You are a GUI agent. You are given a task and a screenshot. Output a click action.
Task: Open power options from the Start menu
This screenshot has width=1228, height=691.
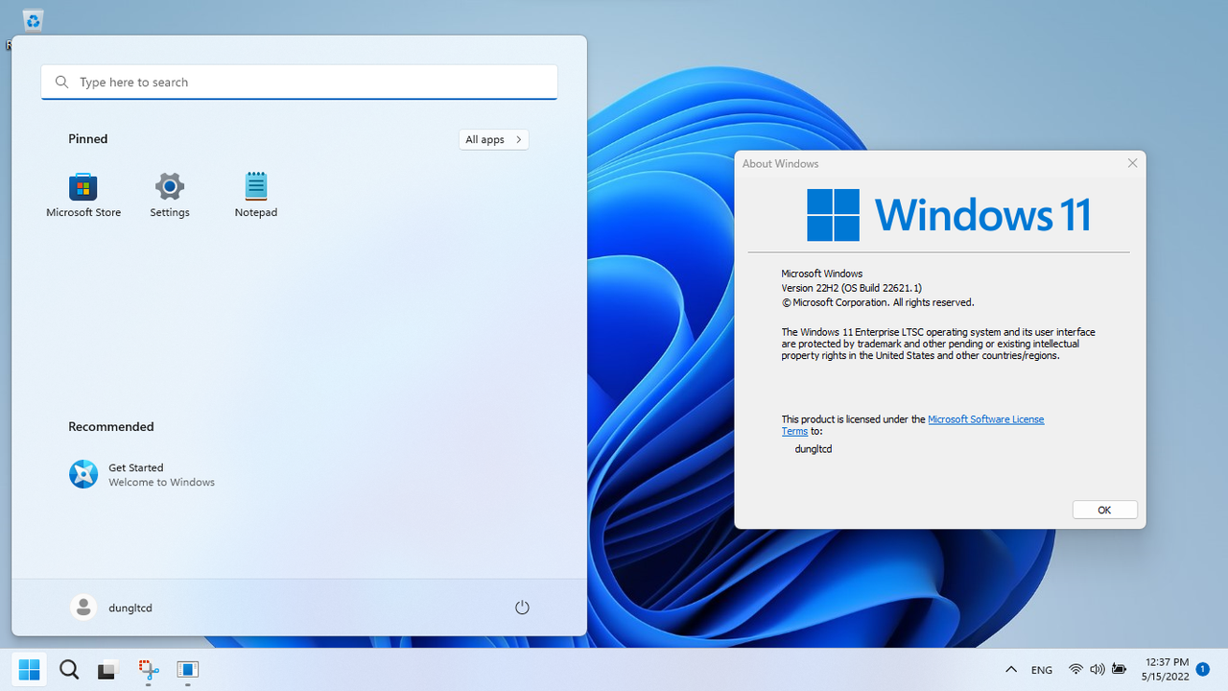tap(522, 607)
